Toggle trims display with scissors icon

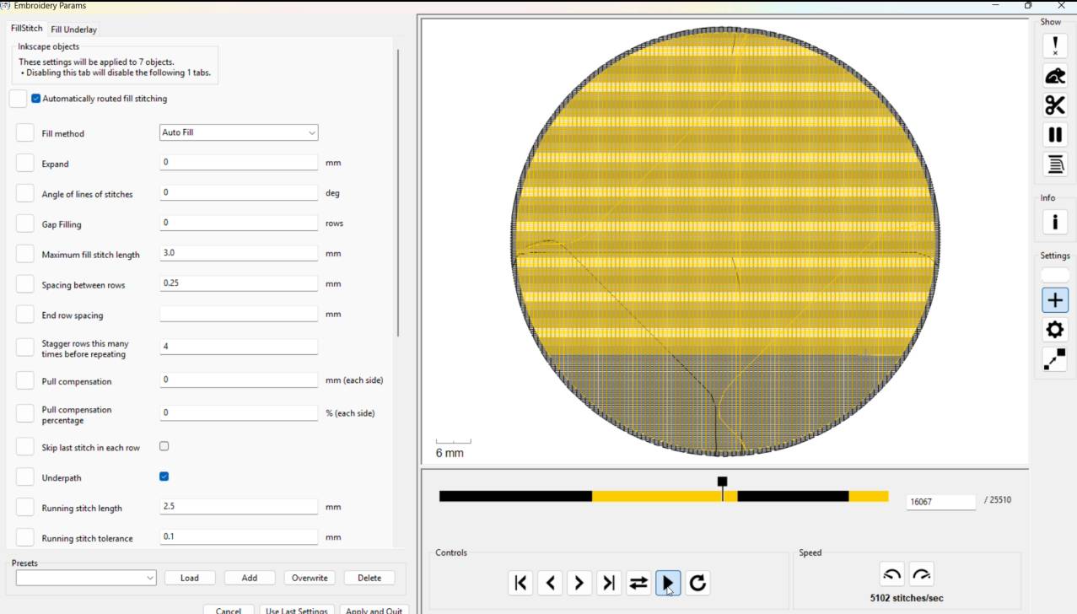coord(1055,105)
